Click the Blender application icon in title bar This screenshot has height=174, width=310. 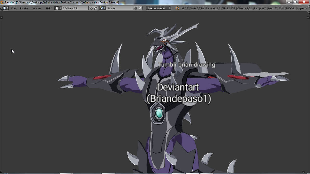point(2,2)
